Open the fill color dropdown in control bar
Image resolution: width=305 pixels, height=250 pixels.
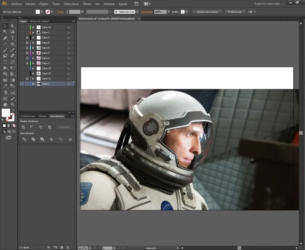tap(42, 12)
